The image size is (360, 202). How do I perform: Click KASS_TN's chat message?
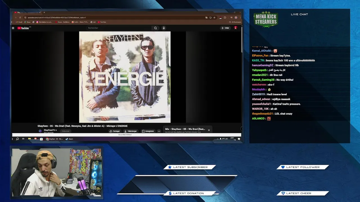[x=283, y=60]
